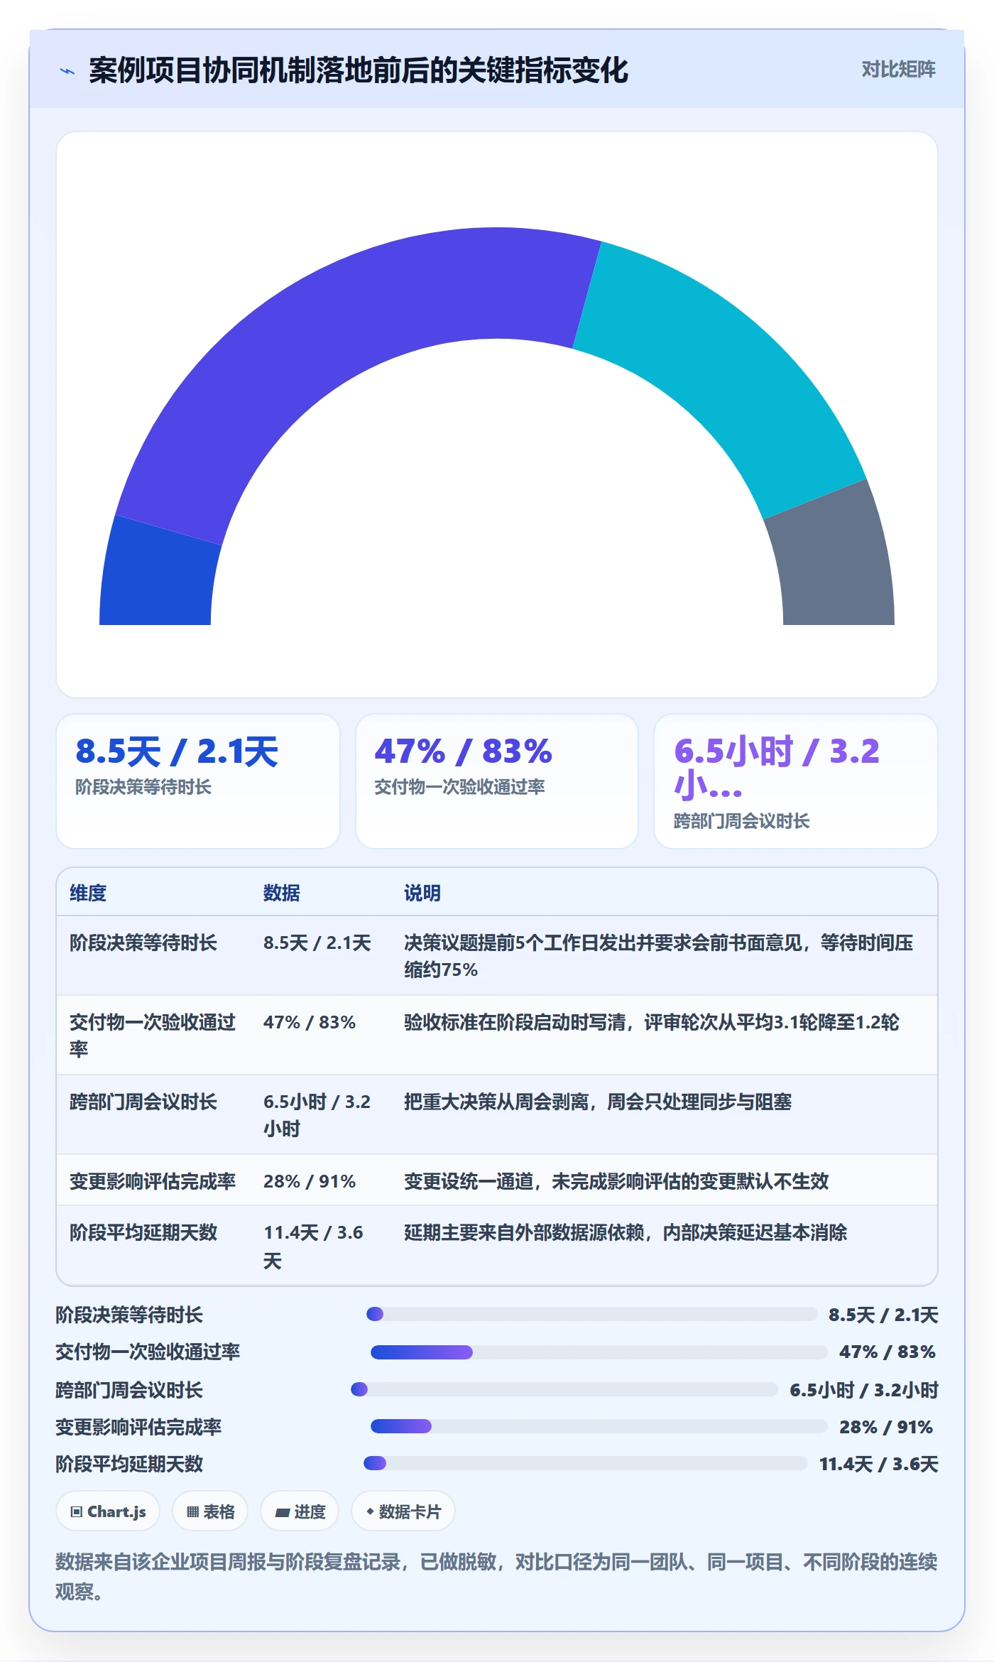Click the '47% / 83%' stat card value
This screenshot has width=994, height=1662.
click(x=464, y=751)
